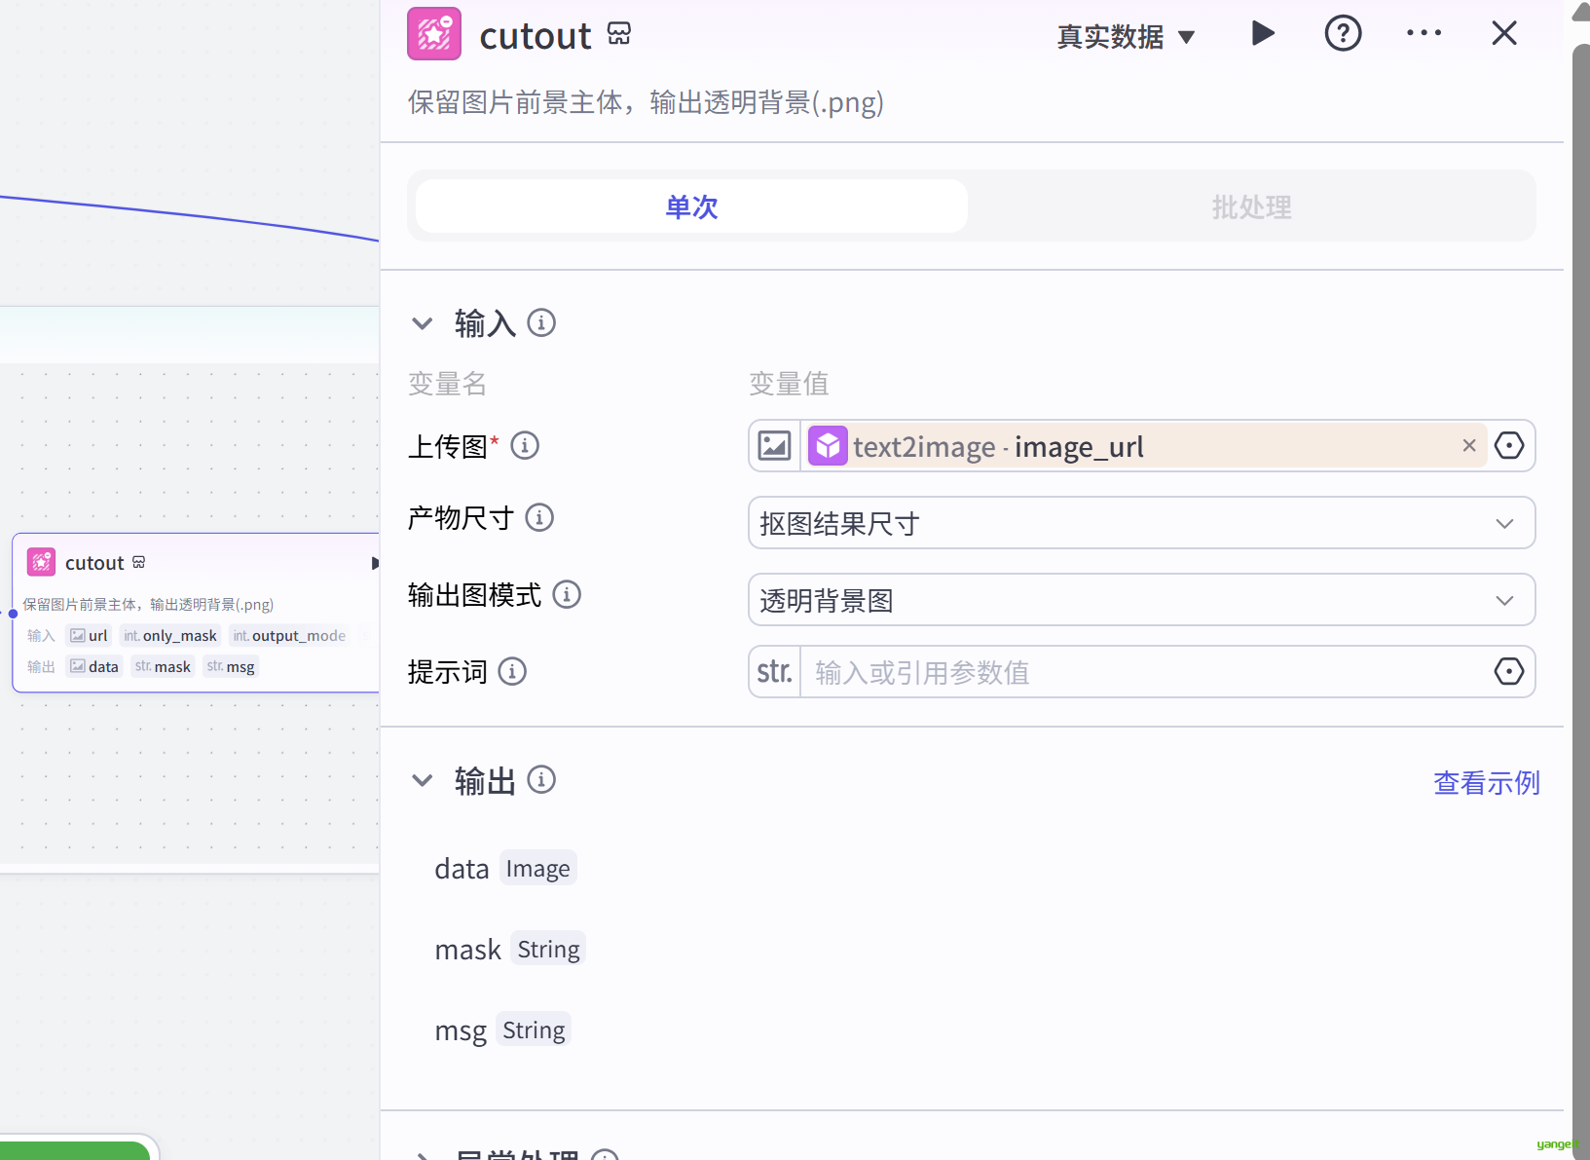Image resolution: width=1590 pixels, height=1160 pixels.
Task: Click the mask String output row
Action: click(x=510, y=949)
